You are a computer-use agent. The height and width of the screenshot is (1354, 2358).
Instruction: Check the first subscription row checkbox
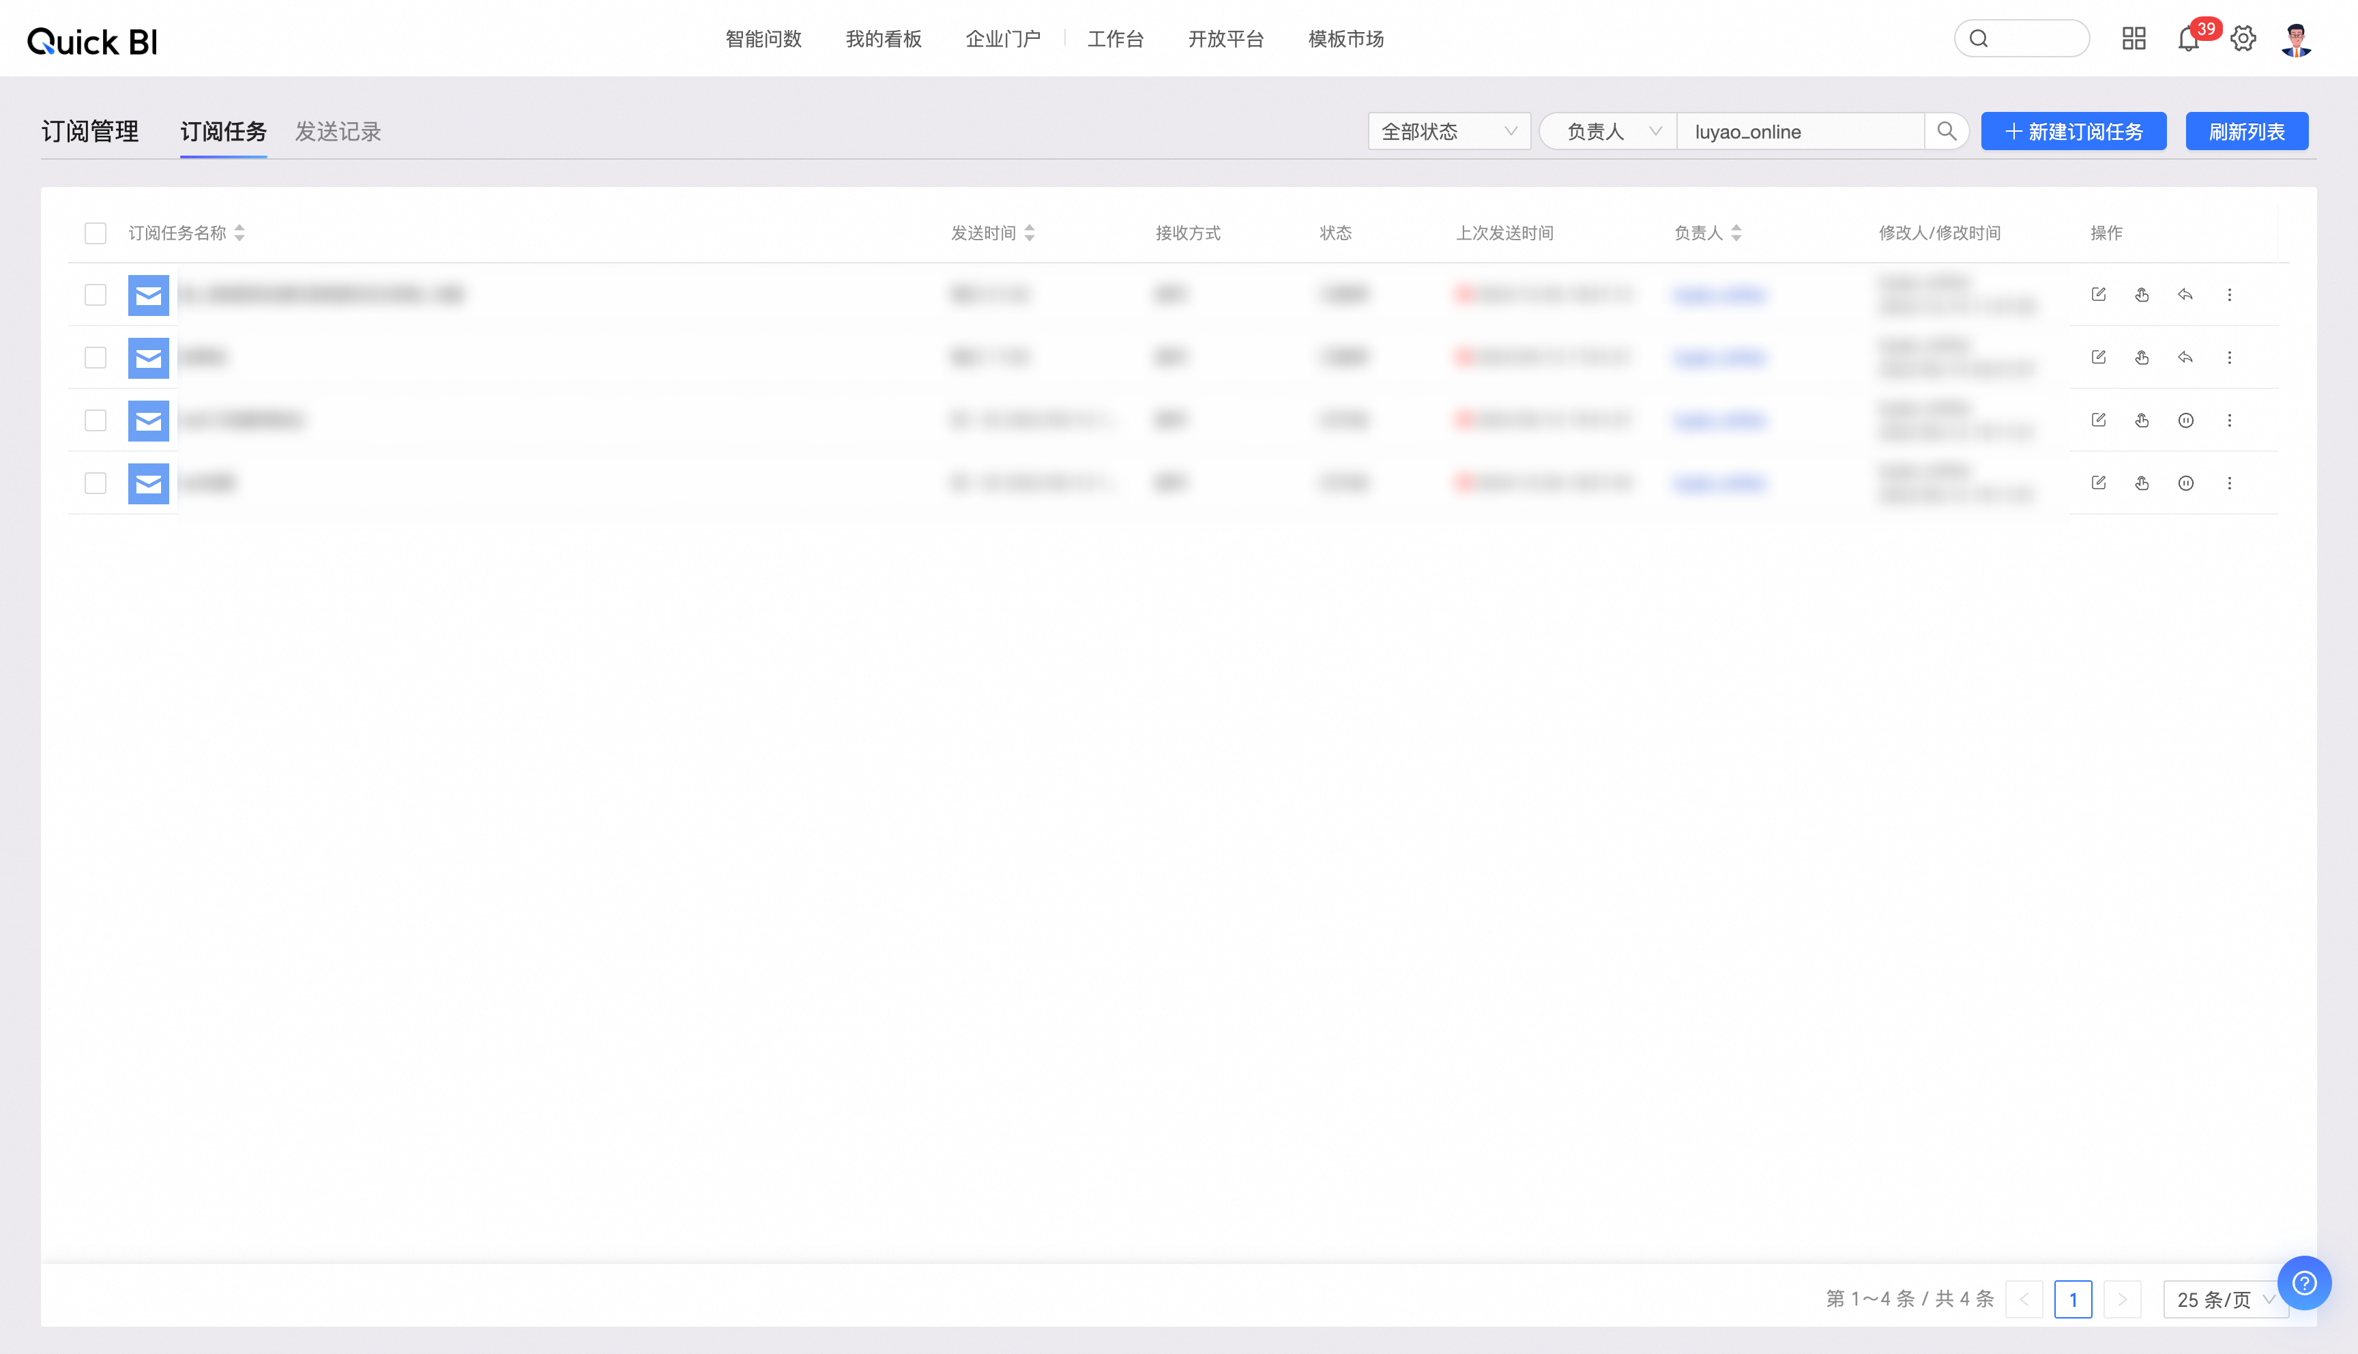click(95, 295)
